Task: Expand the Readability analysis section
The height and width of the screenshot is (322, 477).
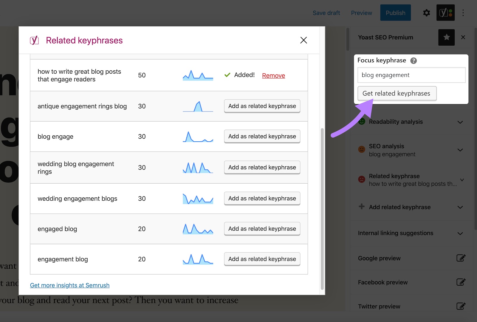Action: 460,122
